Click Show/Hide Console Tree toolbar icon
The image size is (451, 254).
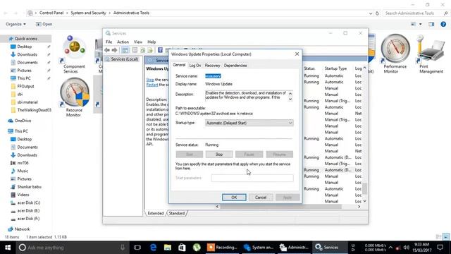[x=125, y=50]
